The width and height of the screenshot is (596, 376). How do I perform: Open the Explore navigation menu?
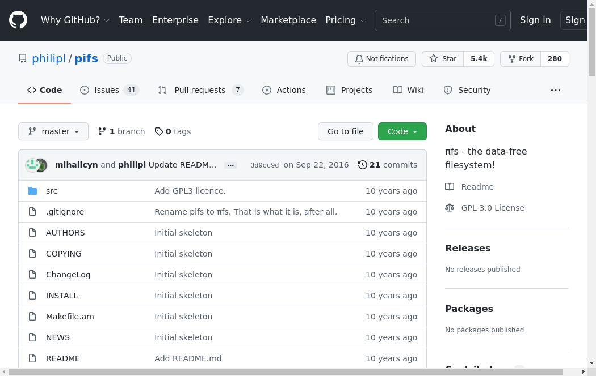coord(229,20)
